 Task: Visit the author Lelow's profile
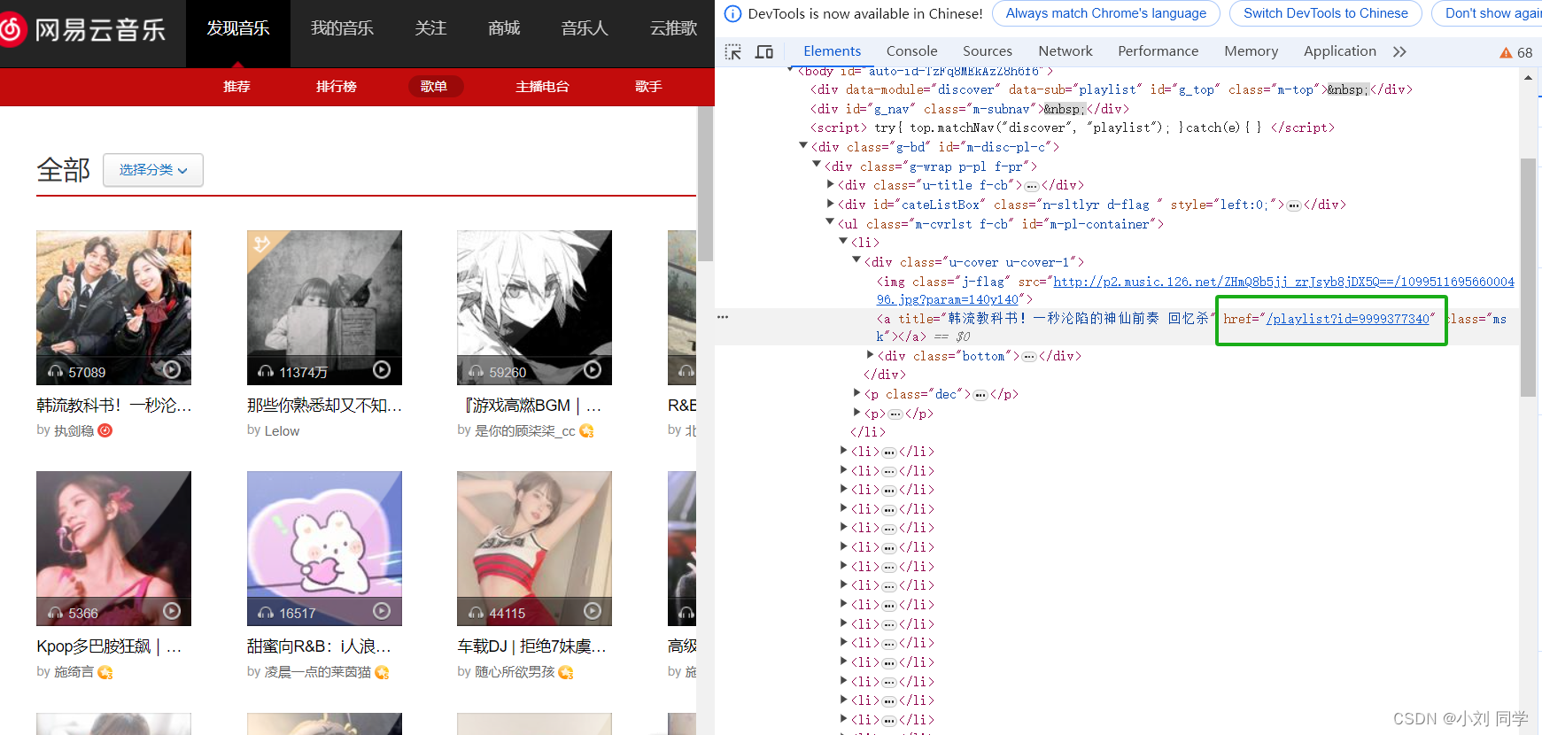coord(282,431)
